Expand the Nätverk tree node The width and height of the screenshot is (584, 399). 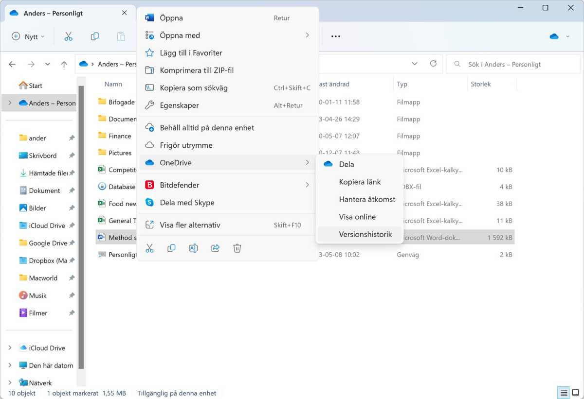[x=10, y=383]
